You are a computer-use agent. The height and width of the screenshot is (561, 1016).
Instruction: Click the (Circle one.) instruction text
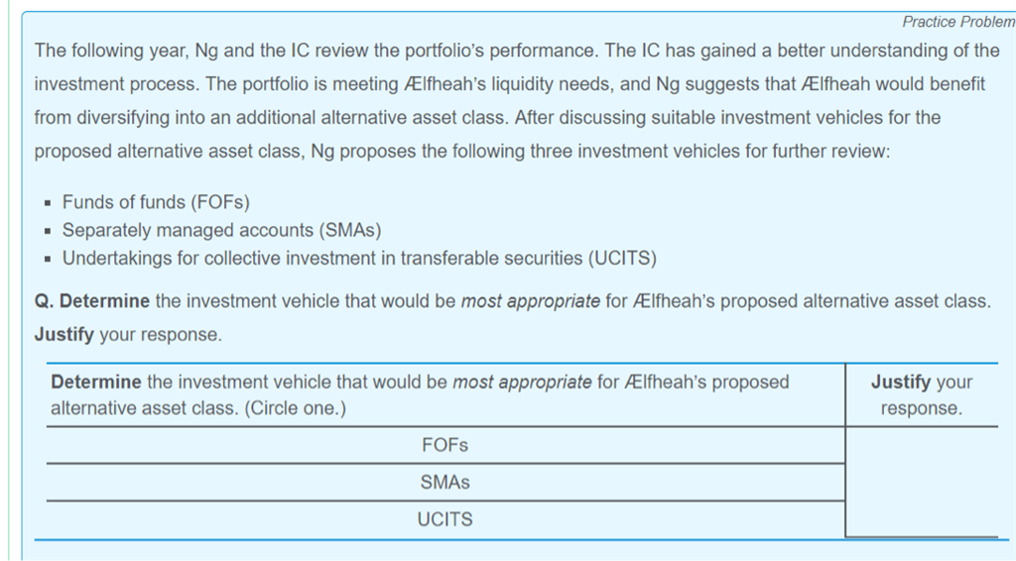click(296, 408)
